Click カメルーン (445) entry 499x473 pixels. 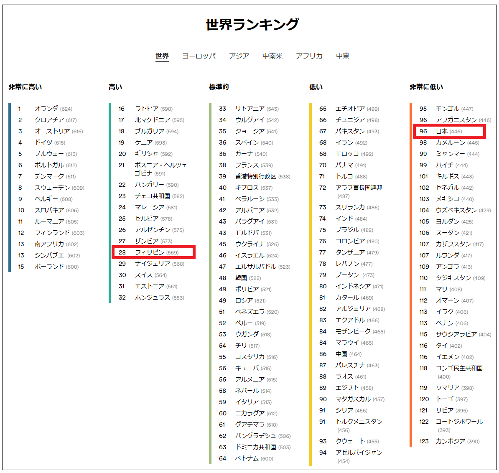pyautogui.click(x=458, y=143)
